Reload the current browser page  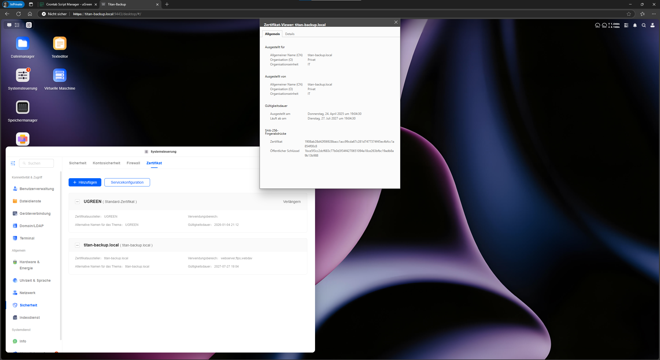point(19,14)
